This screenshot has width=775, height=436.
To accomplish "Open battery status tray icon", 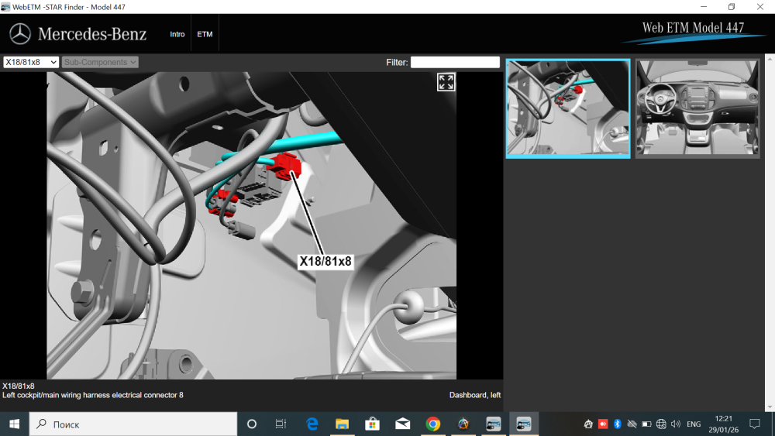I will tap(646, 424).
